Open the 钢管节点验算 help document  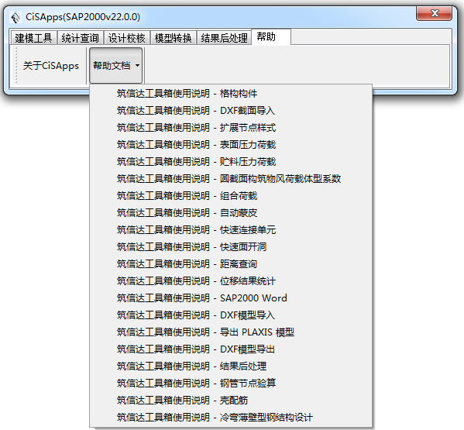click(x=231, y=384)
